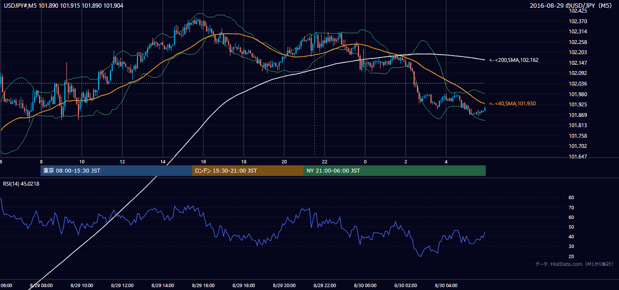Click hour marker 18 below price chart
The width and height of the screenshot is (619, 290).
click(x=244, y=162)
